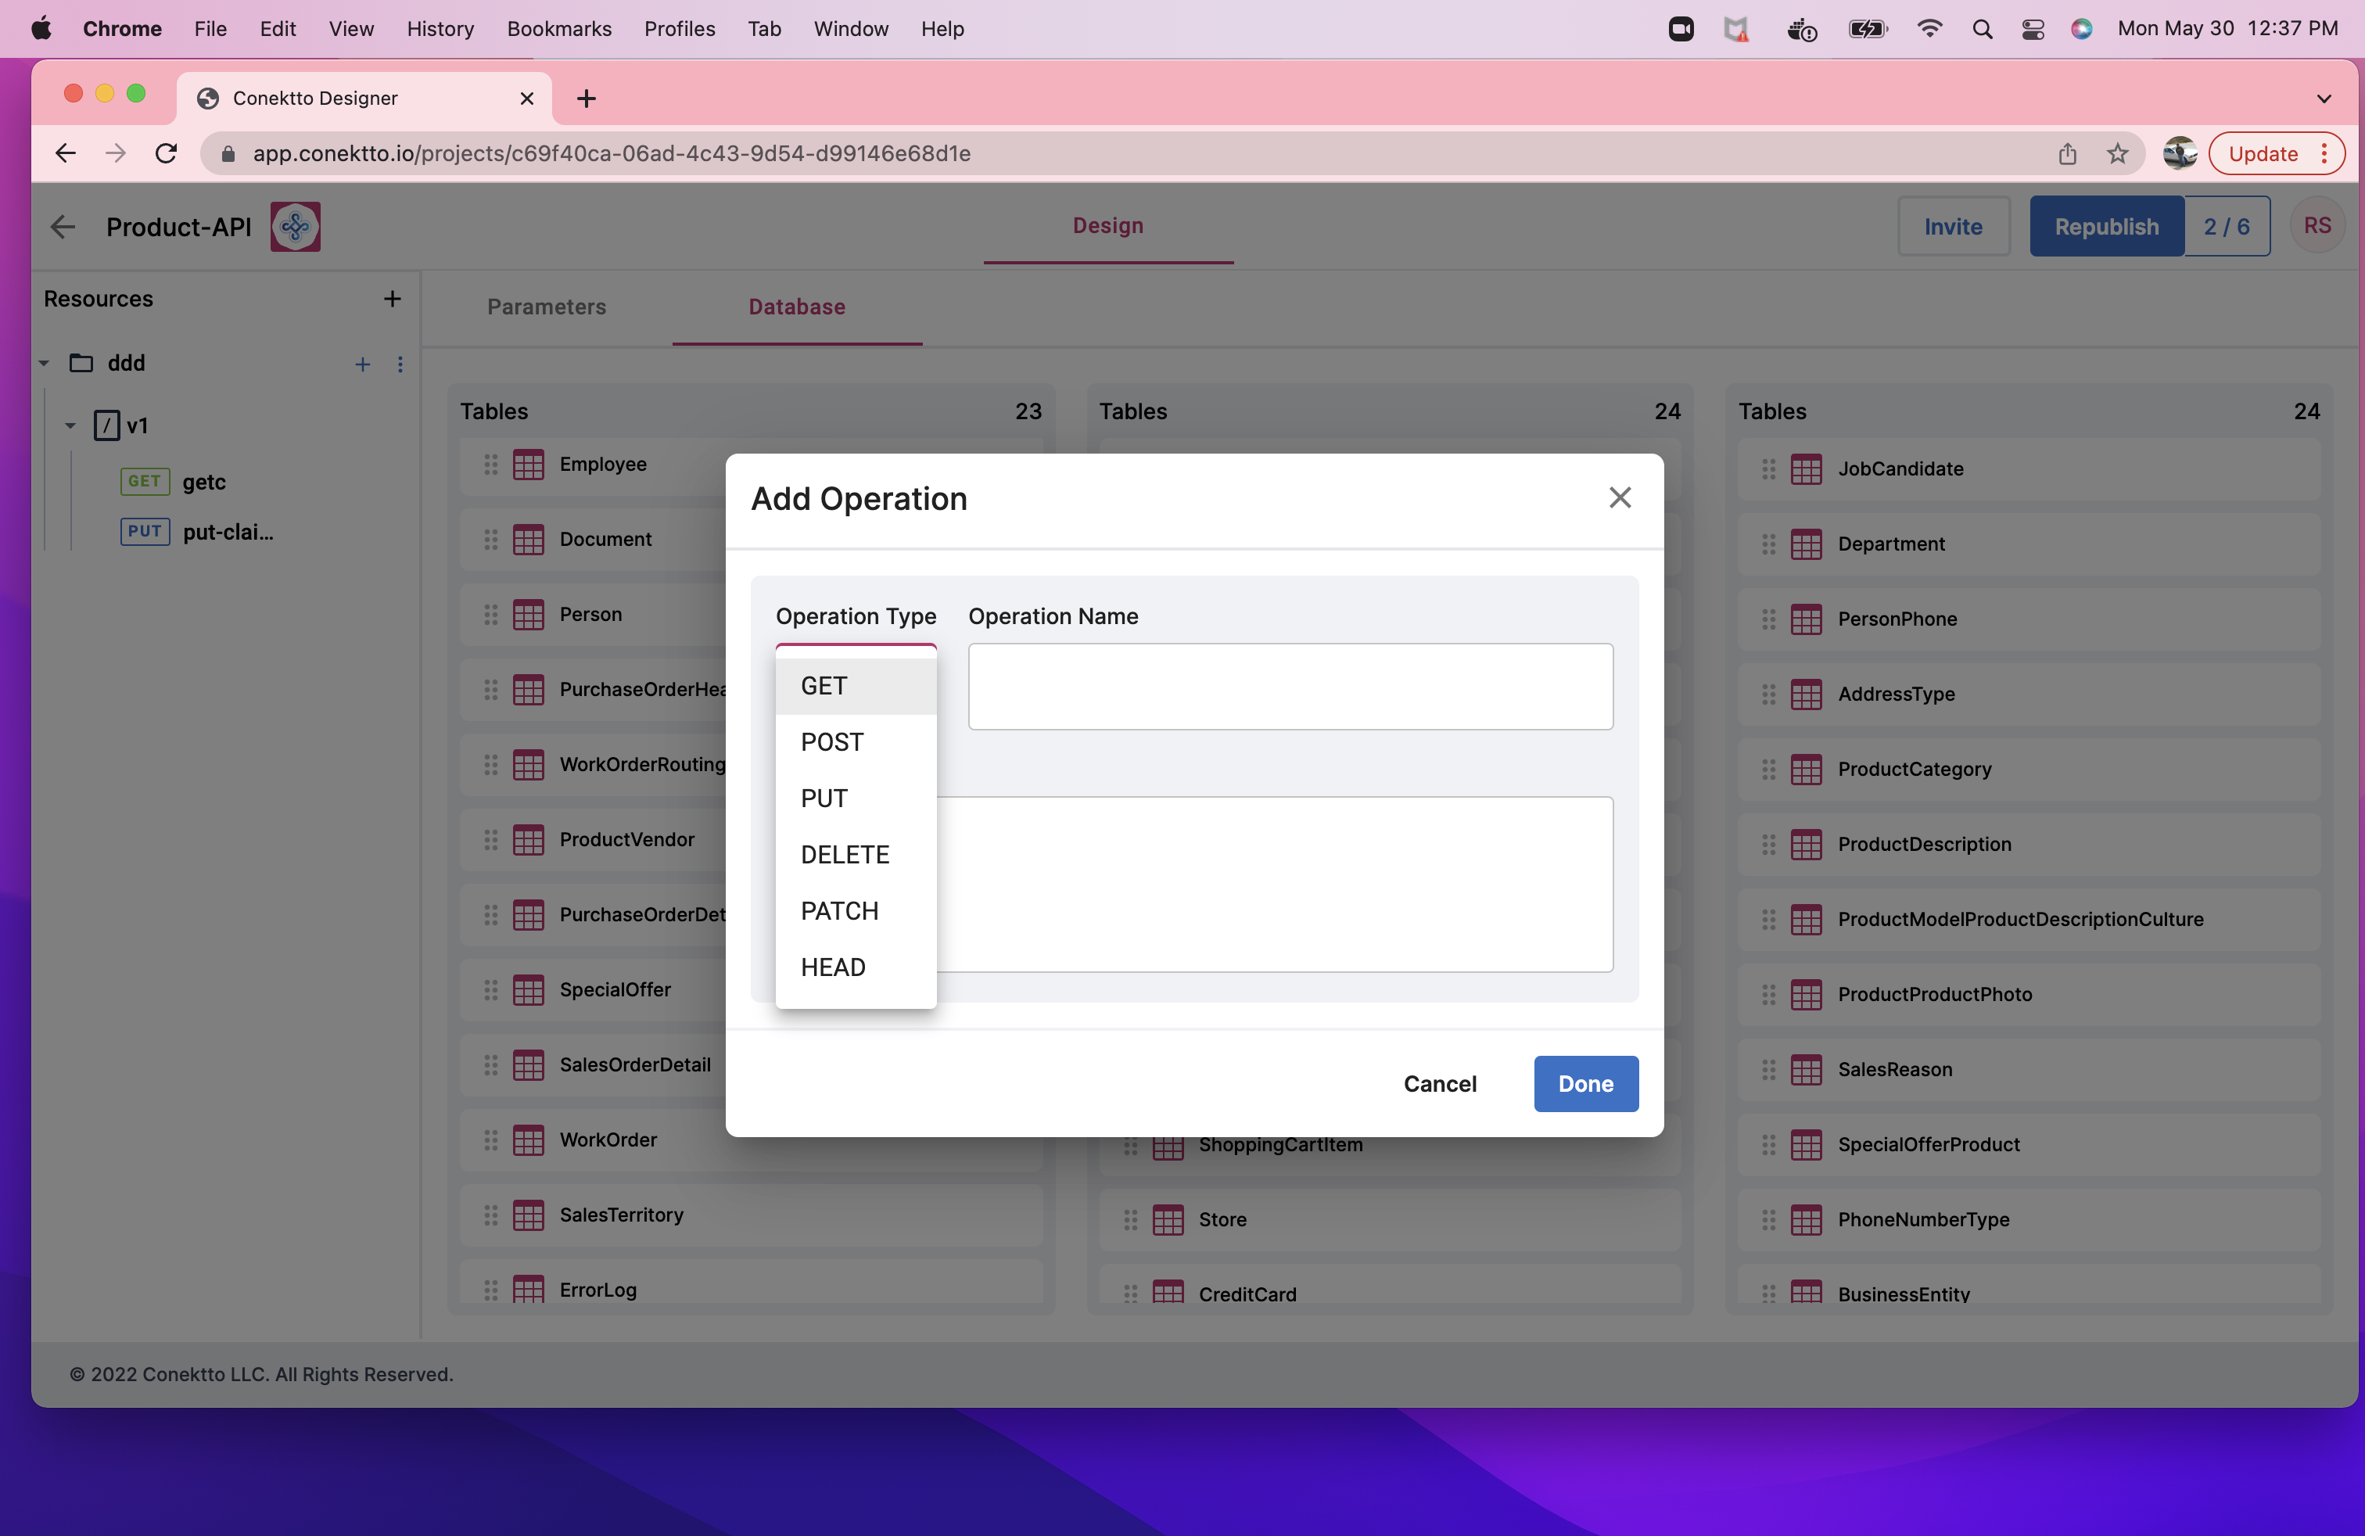The image size is (2365, 1536).
Task: Click the plus icon next to Resources
Action: click(x=393, y=299)
